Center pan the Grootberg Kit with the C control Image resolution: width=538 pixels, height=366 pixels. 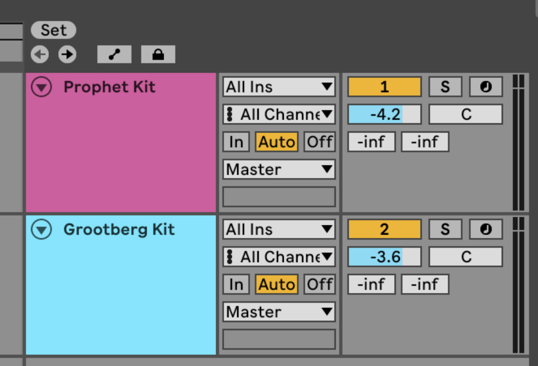[465, 256]
